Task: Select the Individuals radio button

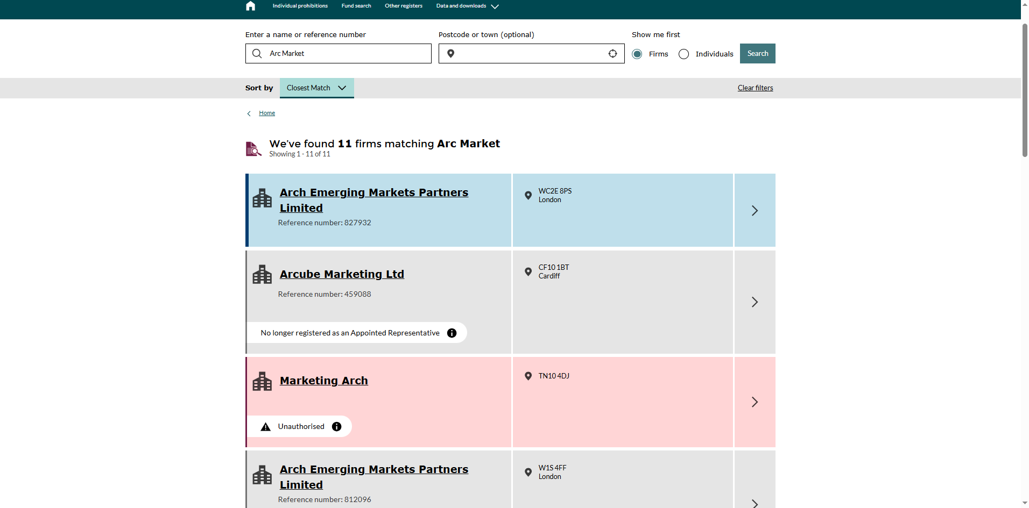Action: (683, 54)
